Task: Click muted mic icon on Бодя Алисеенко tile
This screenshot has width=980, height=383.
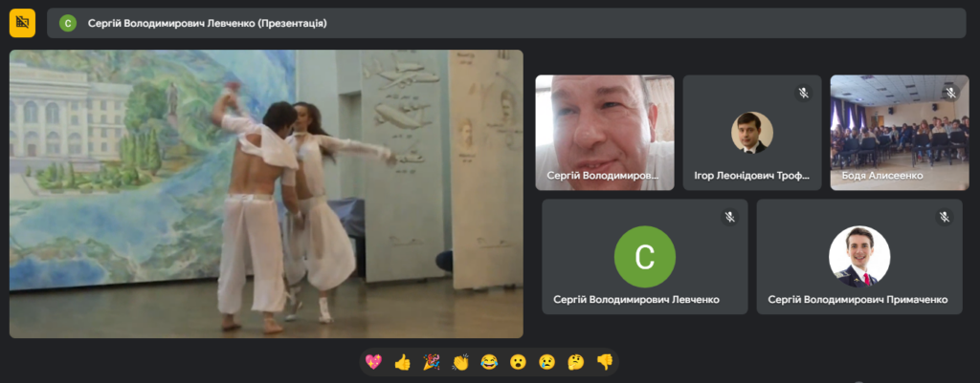Action: (x=950, y=93)
